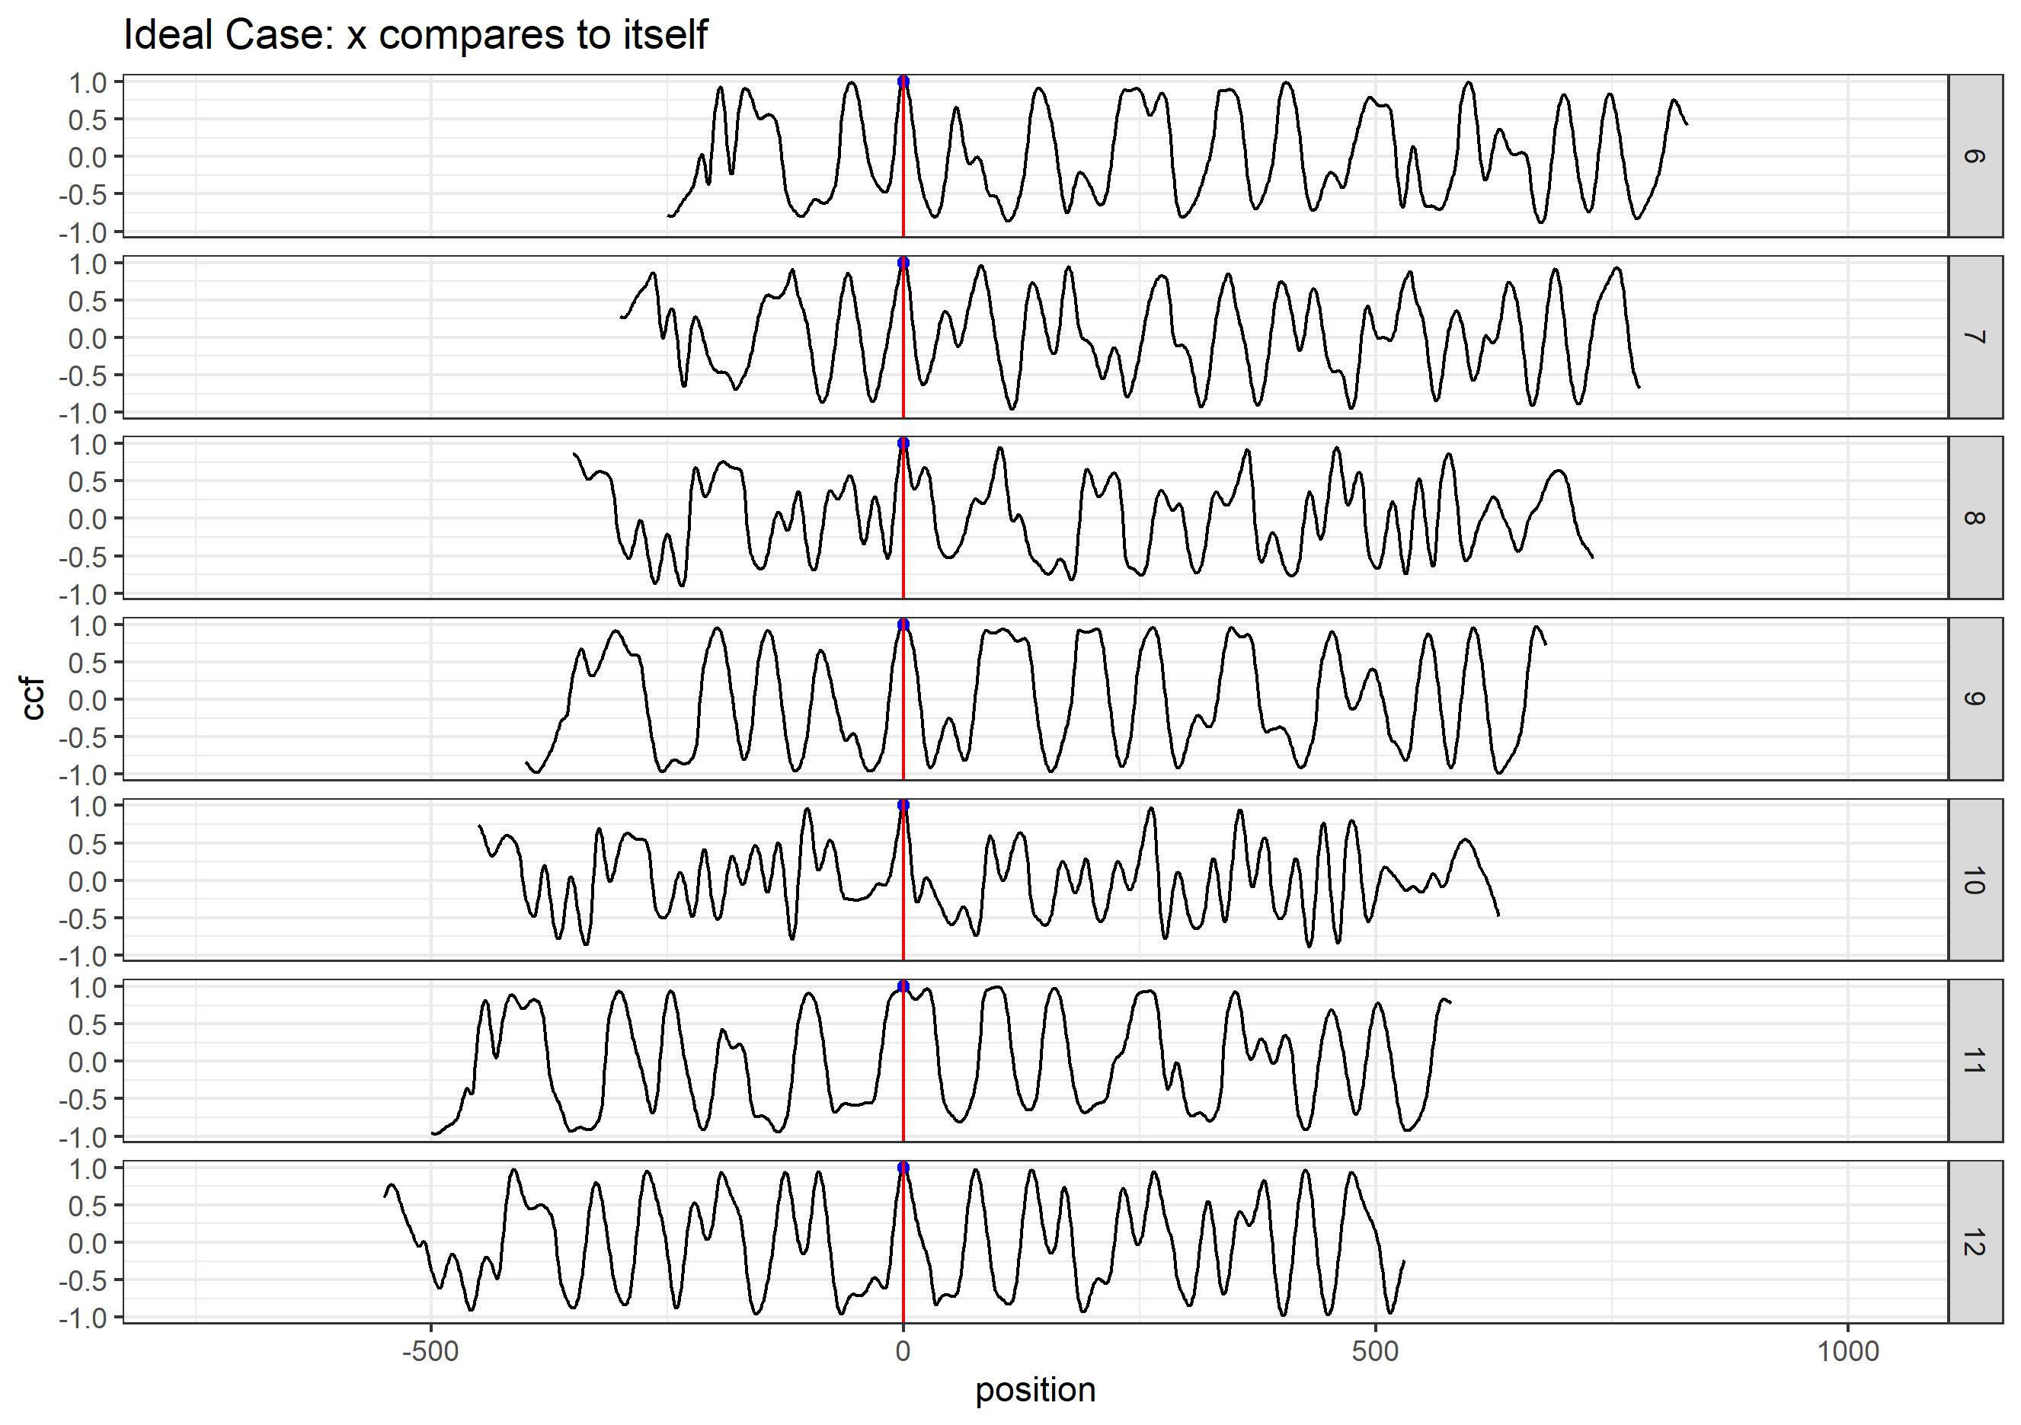Select the facet strip labeled '8'
Screen dimensions: 2021x1425
coord(1975,519)
